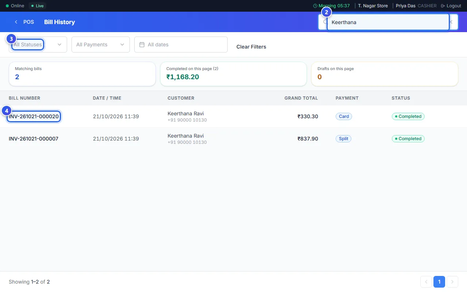Click the magnifier icon in the search box
This screenshot has height=292, width=467.
click(325, 22)
